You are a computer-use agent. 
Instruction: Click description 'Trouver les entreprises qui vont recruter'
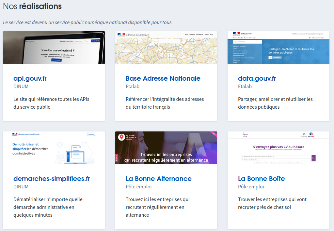pyautogui.click(x=272, y=203)
